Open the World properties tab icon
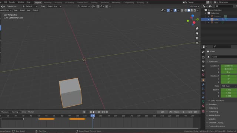Viewport: 237px width, 133px height. pos(203,75)
